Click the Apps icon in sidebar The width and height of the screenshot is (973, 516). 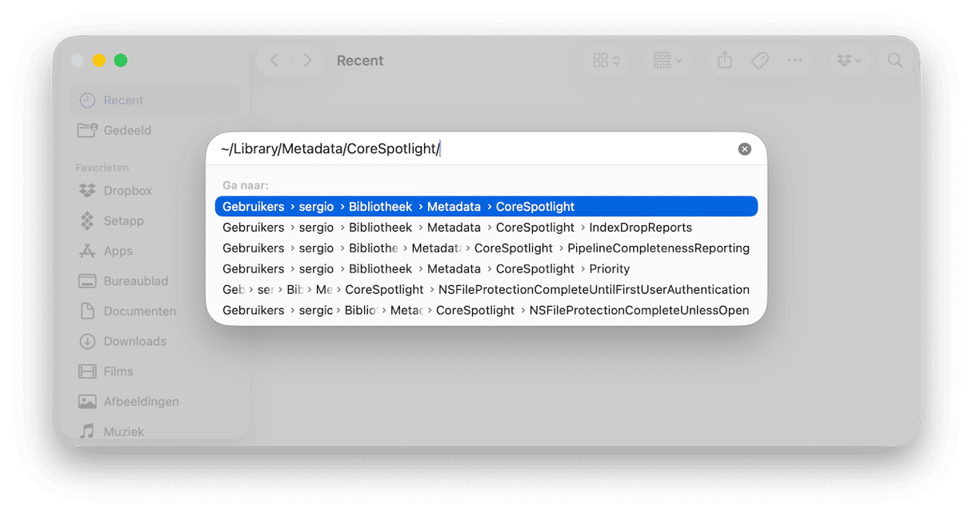click(87, 251)
